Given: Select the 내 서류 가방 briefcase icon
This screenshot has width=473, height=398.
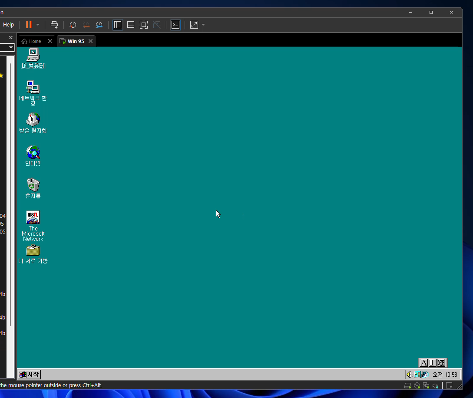Looking at the screenshot, I should click(x=33, y=254).
